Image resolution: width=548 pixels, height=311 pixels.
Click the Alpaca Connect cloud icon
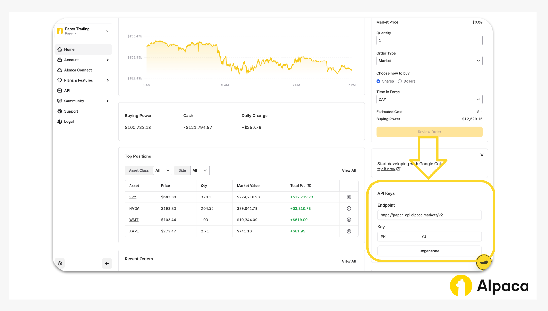tap(60, 70)
